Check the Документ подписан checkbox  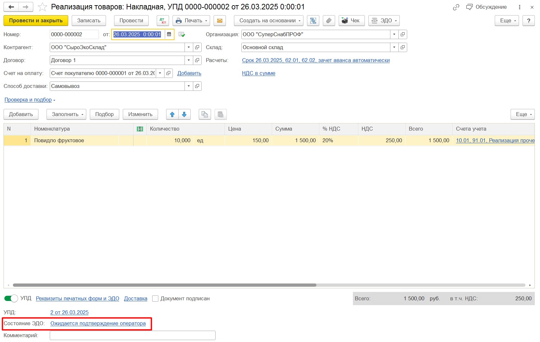[x=155, y=299]
